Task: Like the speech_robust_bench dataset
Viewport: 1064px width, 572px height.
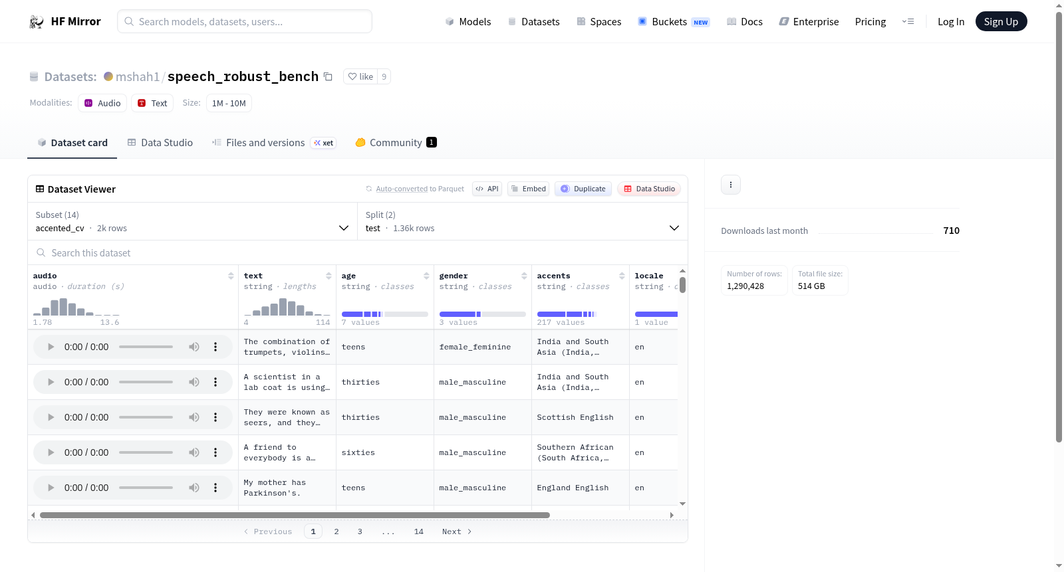Action: pos(360,76)
